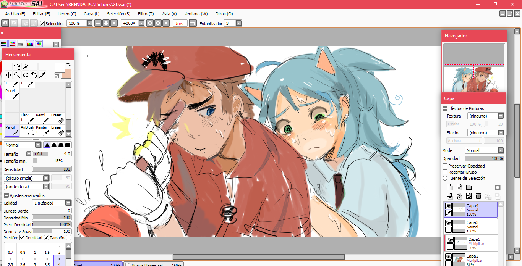Open the círculo simple shape dropdown
The width and height of the screenshot is (522, 266).
[x=46, y=178]
